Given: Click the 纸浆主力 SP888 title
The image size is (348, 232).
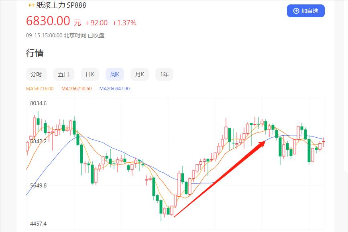Looking at the screenshot, I should point(61,5).
